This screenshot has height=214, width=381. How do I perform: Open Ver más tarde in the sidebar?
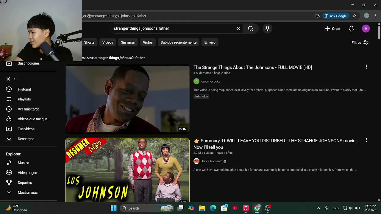(x=29, y=109)
